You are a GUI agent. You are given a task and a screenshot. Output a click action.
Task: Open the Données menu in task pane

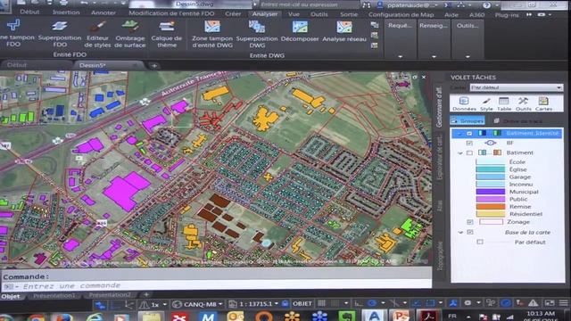(x=464, y=103)
